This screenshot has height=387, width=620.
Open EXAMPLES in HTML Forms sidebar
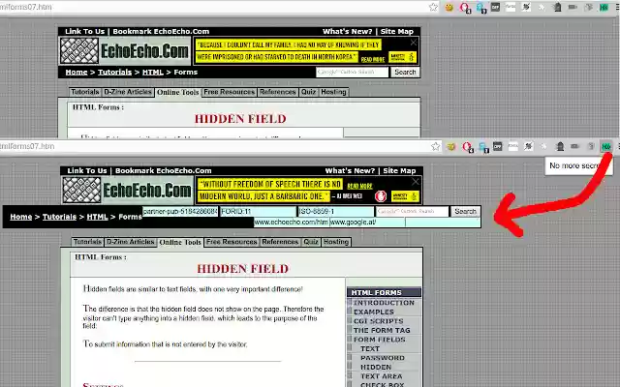tap(374, 312)
